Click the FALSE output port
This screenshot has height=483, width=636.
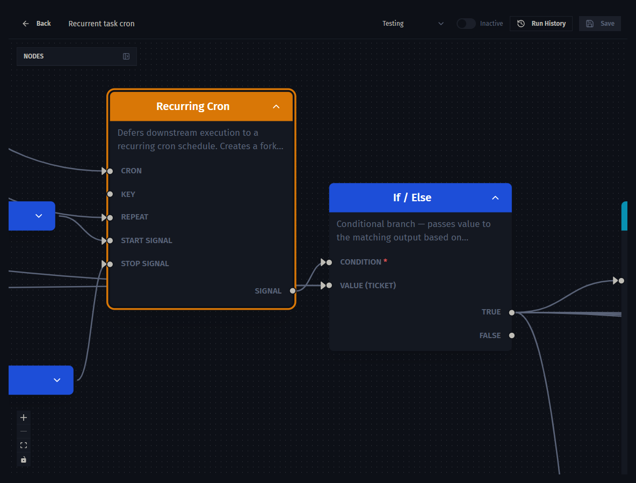(511, 335)
